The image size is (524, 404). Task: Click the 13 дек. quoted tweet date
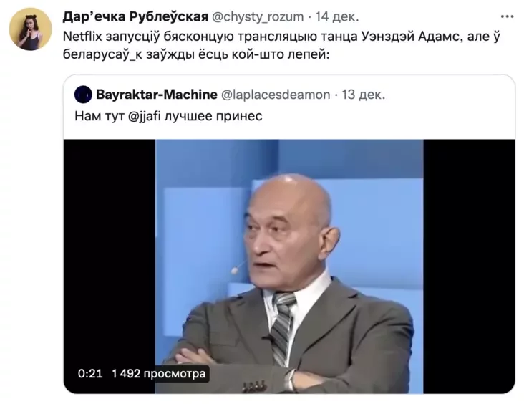coord(363,95)
